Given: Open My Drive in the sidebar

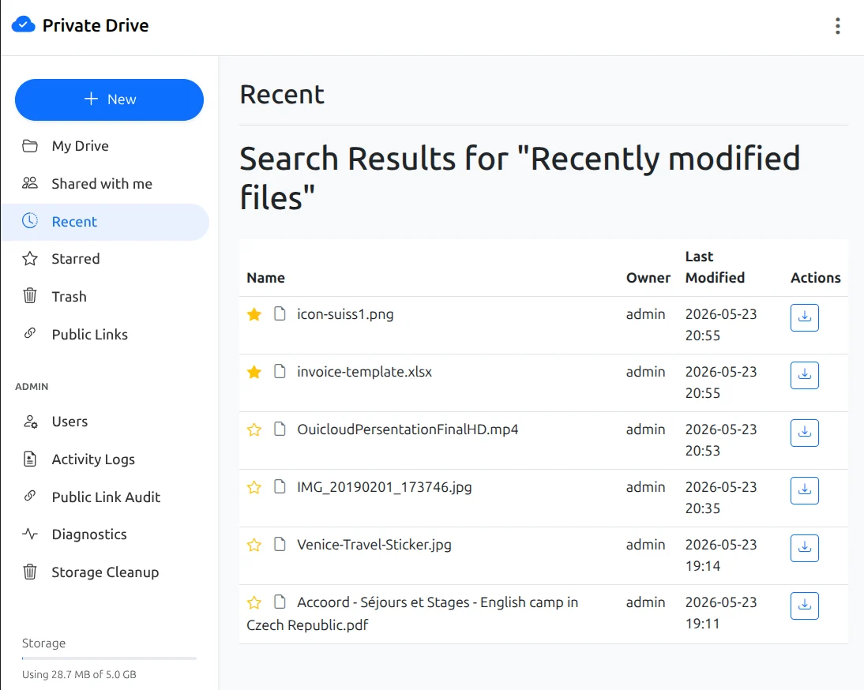Looking at the screenshot, I should pos(105,146).
